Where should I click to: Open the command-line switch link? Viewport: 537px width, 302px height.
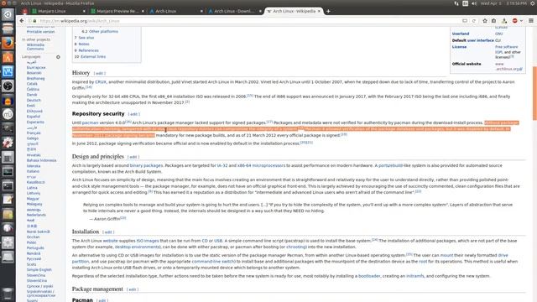tap(212, 261)
